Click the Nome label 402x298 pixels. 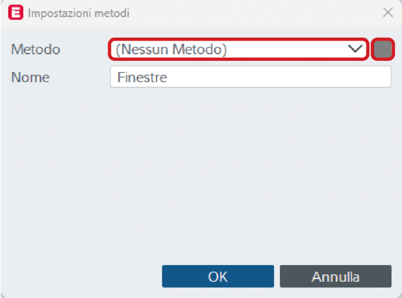coord(30,77)
